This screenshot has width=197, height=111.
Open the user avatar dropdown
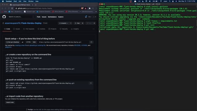click(x=94, y=17)
